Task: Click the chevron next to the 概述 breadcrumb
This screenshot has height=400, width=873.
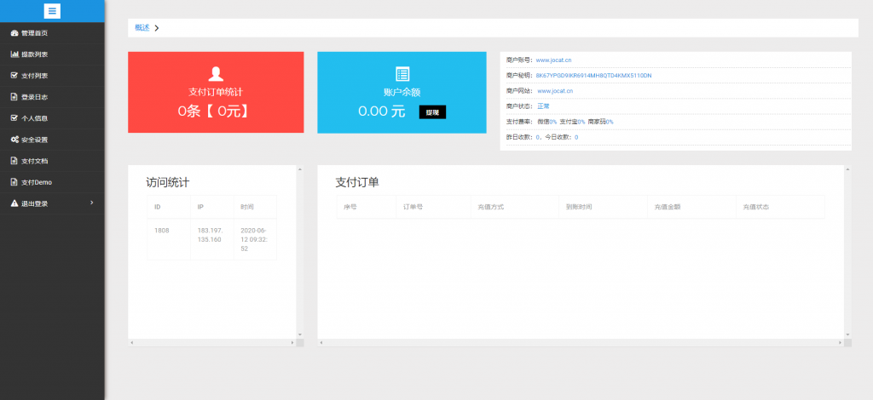Action: (157, 28)
